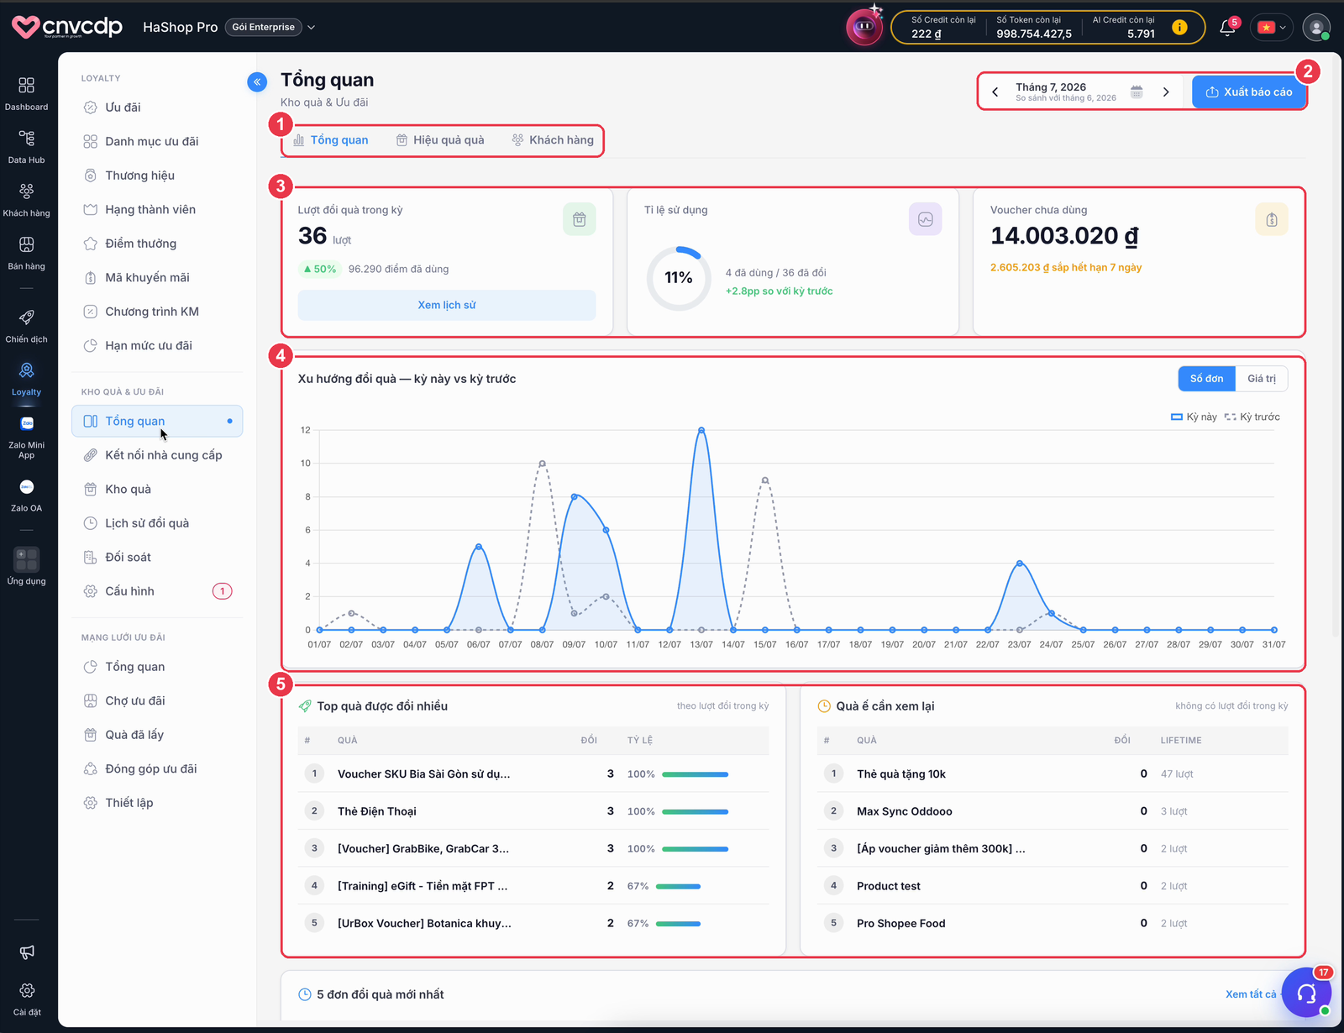The height and width of the screenshot is (1033, 1344).
Task: Click Xem lịch sử button
Action: (447, 305)
